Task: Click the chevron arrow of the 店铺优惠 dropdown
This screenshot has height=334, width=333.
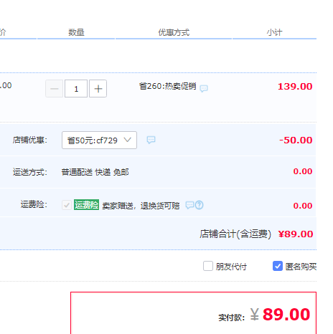Action: click(128, 140)
